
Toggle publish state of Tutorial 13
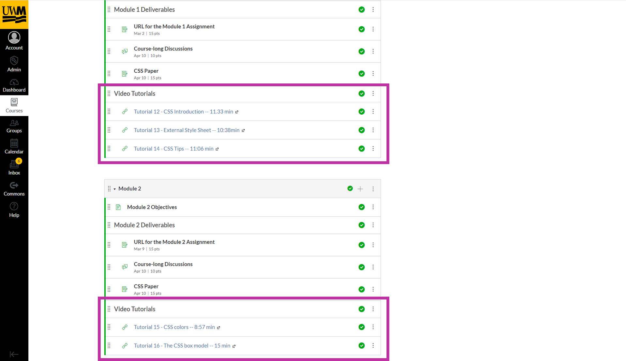[x=362, y=130]
